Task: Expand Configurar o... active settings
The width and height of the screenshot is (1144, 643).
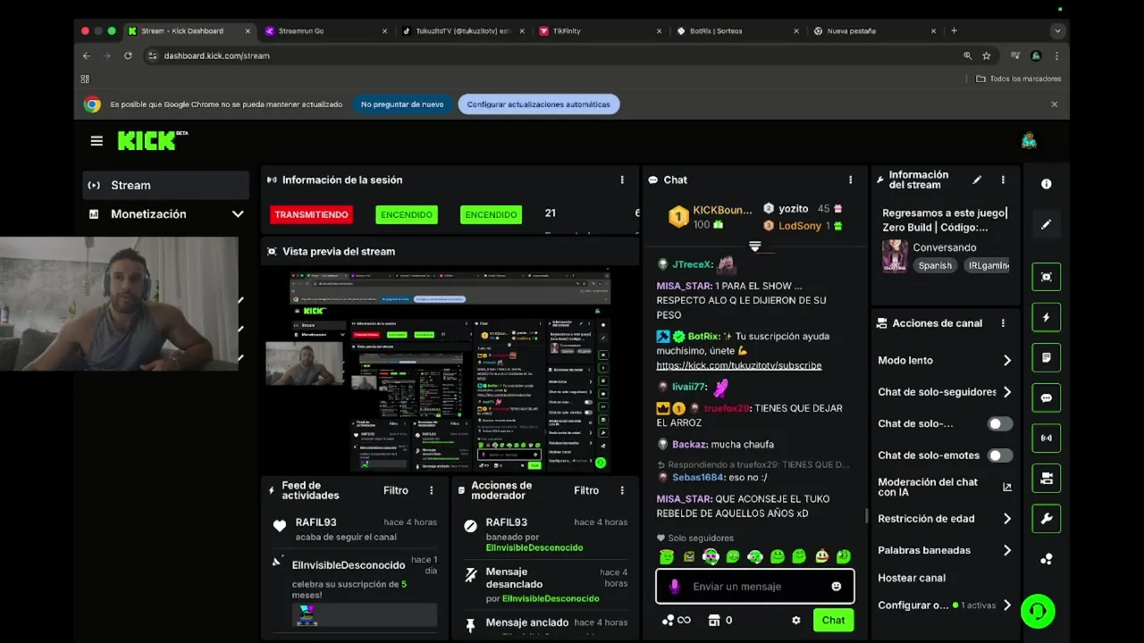Action: [x=1007, y=605]
